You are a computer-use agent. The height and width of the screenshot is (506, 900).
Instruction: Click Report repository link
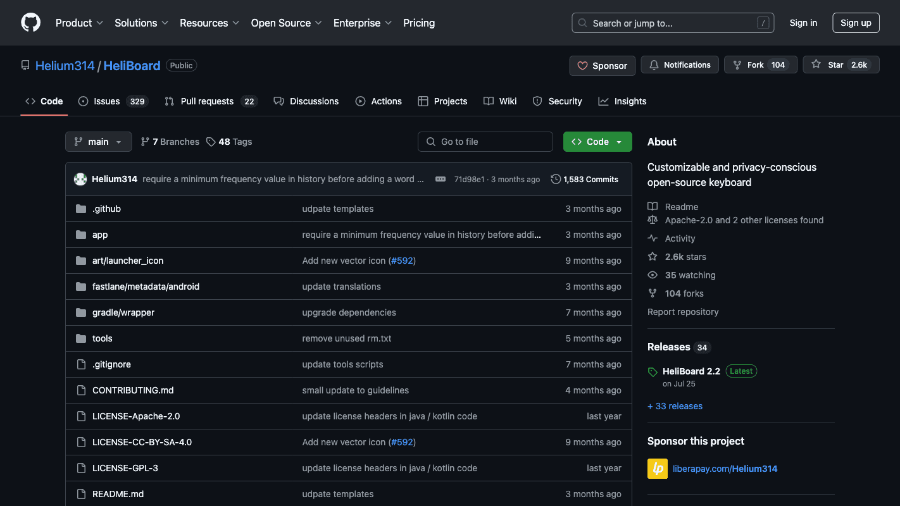point(683,312)
